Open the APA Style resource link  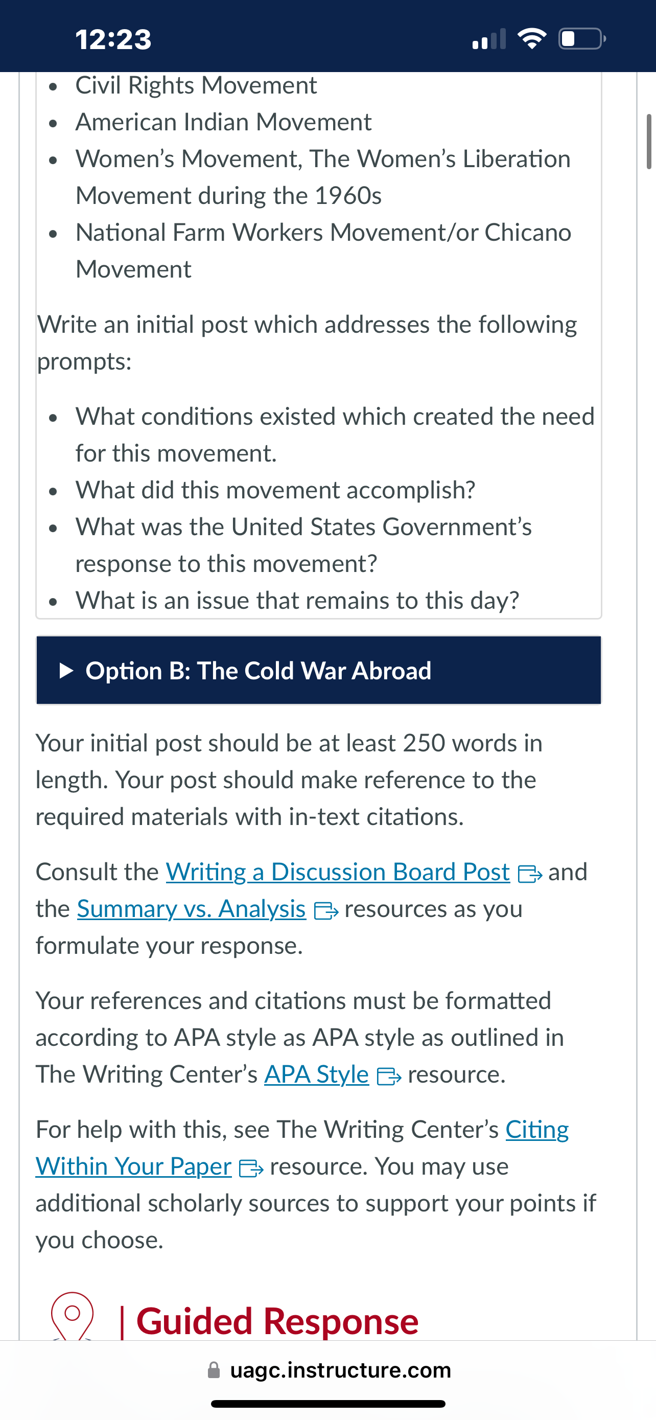[x=316, y=1074]
